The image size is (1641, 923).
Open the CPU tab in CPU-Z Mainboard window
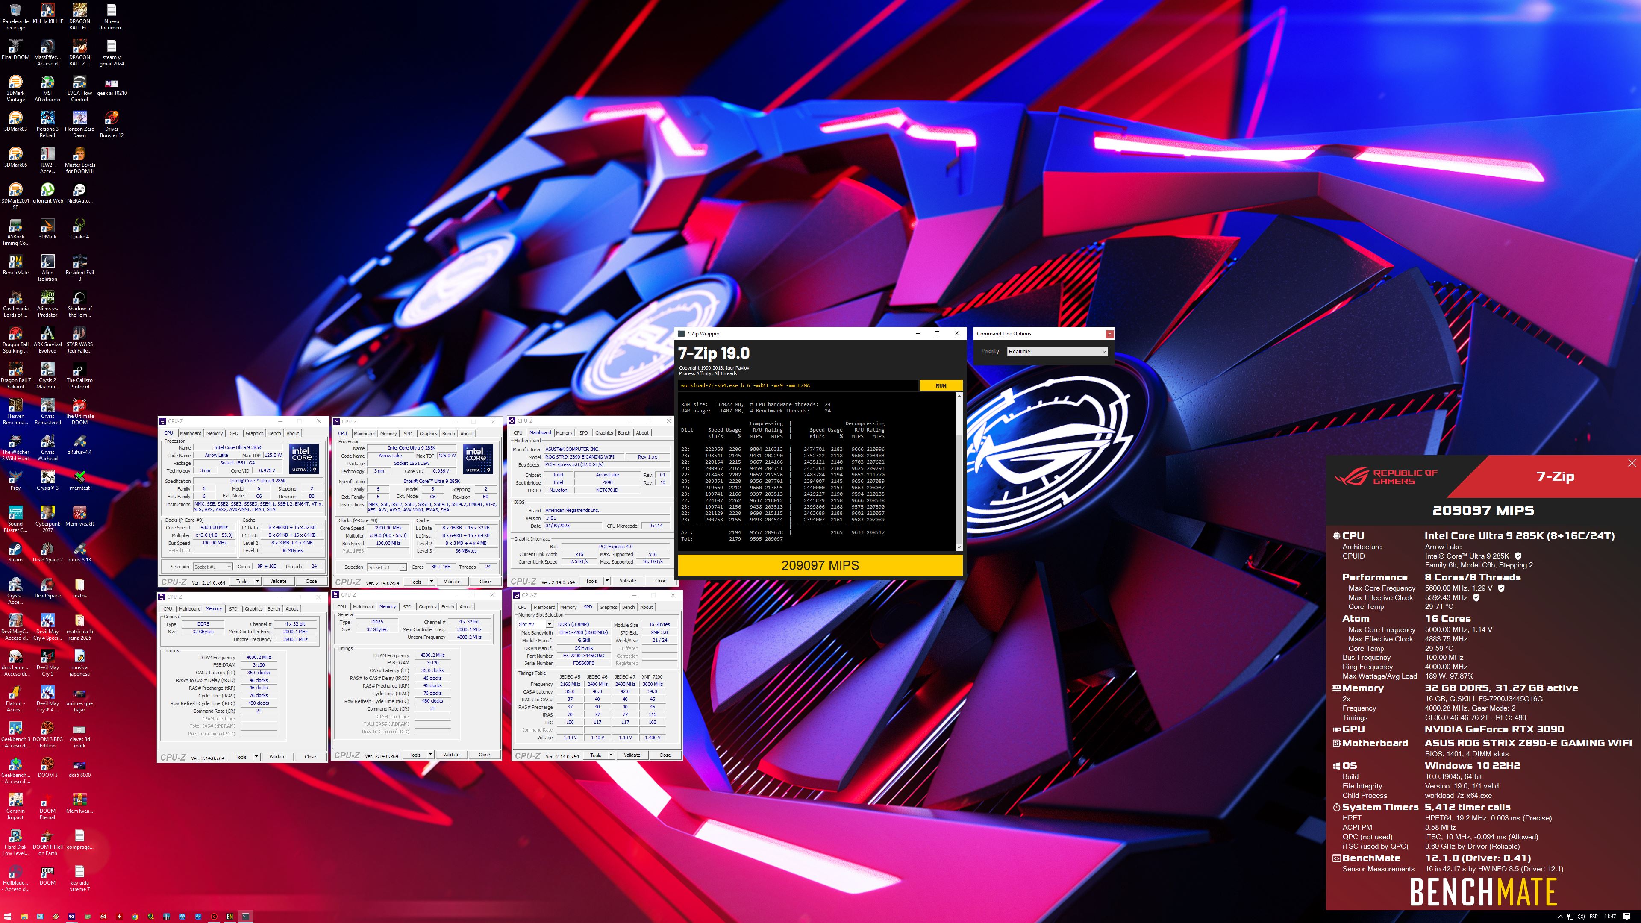[518, 432]
